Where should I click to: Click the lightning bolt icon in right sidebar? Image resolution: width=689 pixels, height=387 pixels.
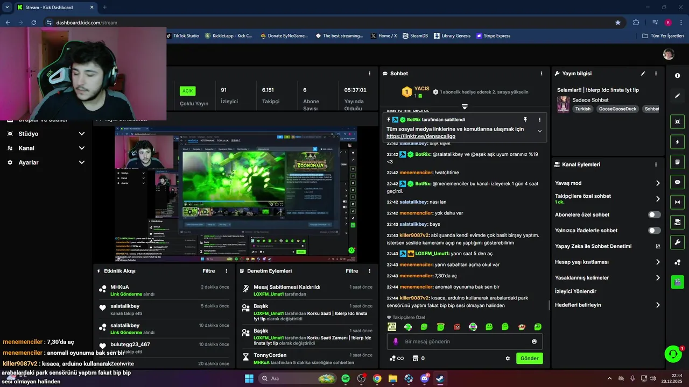click(x=678, y=142)
